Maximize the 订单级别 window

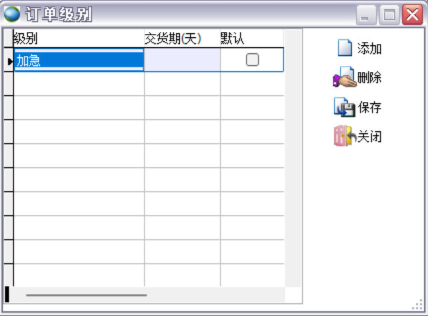pyautogui.click(x=389, y=13)
